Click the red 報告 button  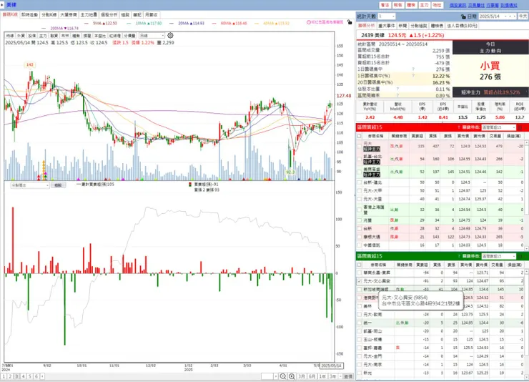397,5
